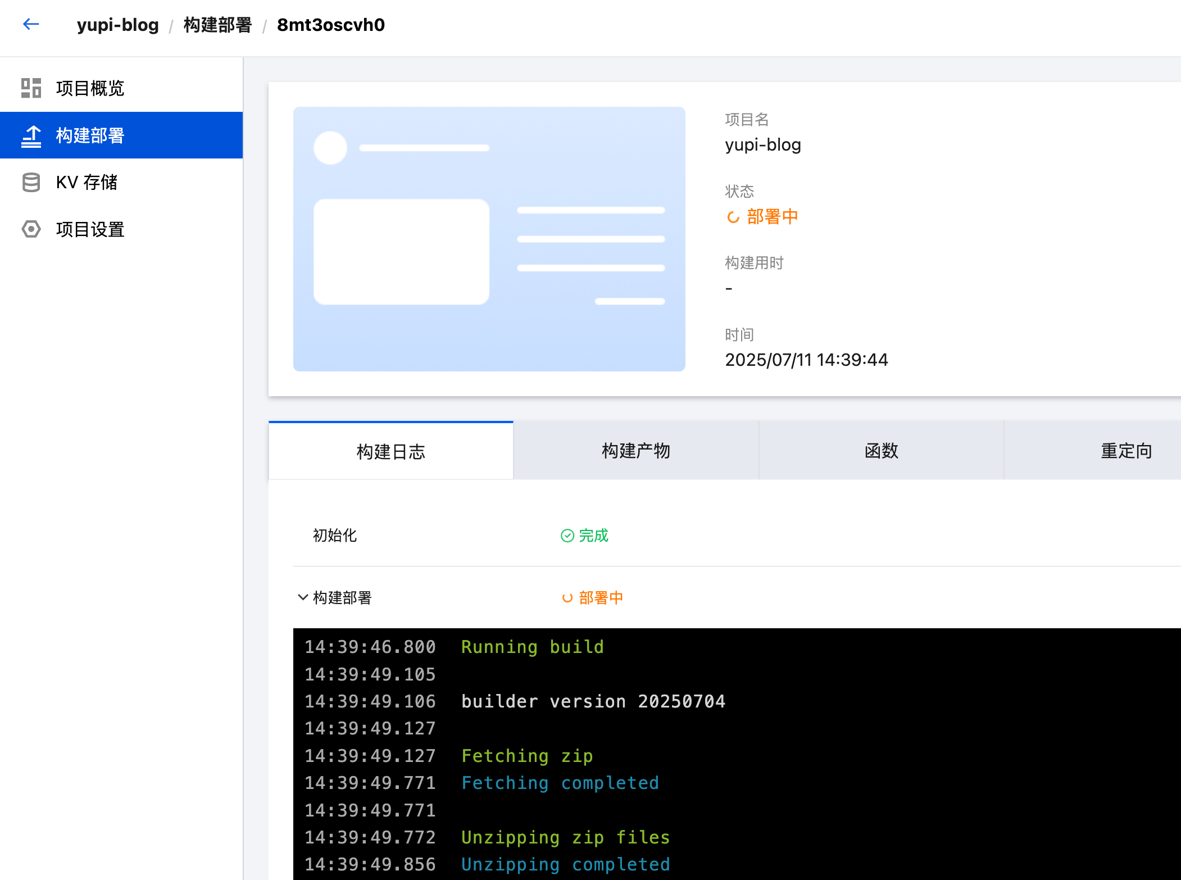Screen dimensions: 1181x880
Task: Select the 构建日志 tab
Action: click(x=390, y=451)
